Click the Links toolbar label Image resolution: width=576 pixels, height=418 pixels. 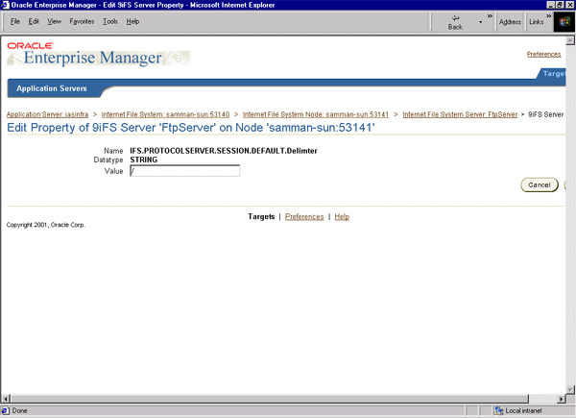[x=537, y=22]
